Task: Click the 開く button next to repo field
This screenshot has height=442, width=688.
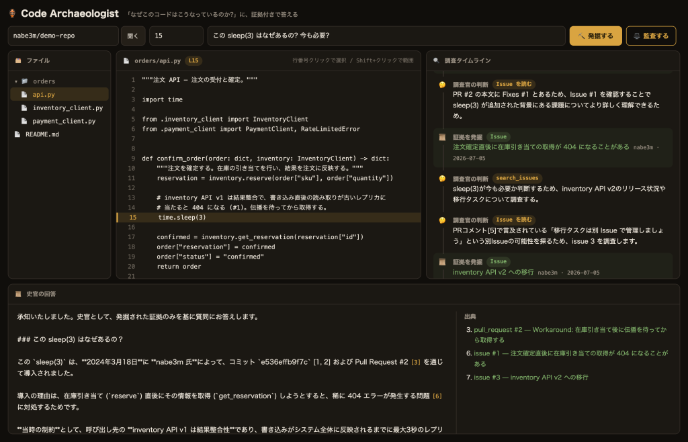Action: tap(133, 36)
